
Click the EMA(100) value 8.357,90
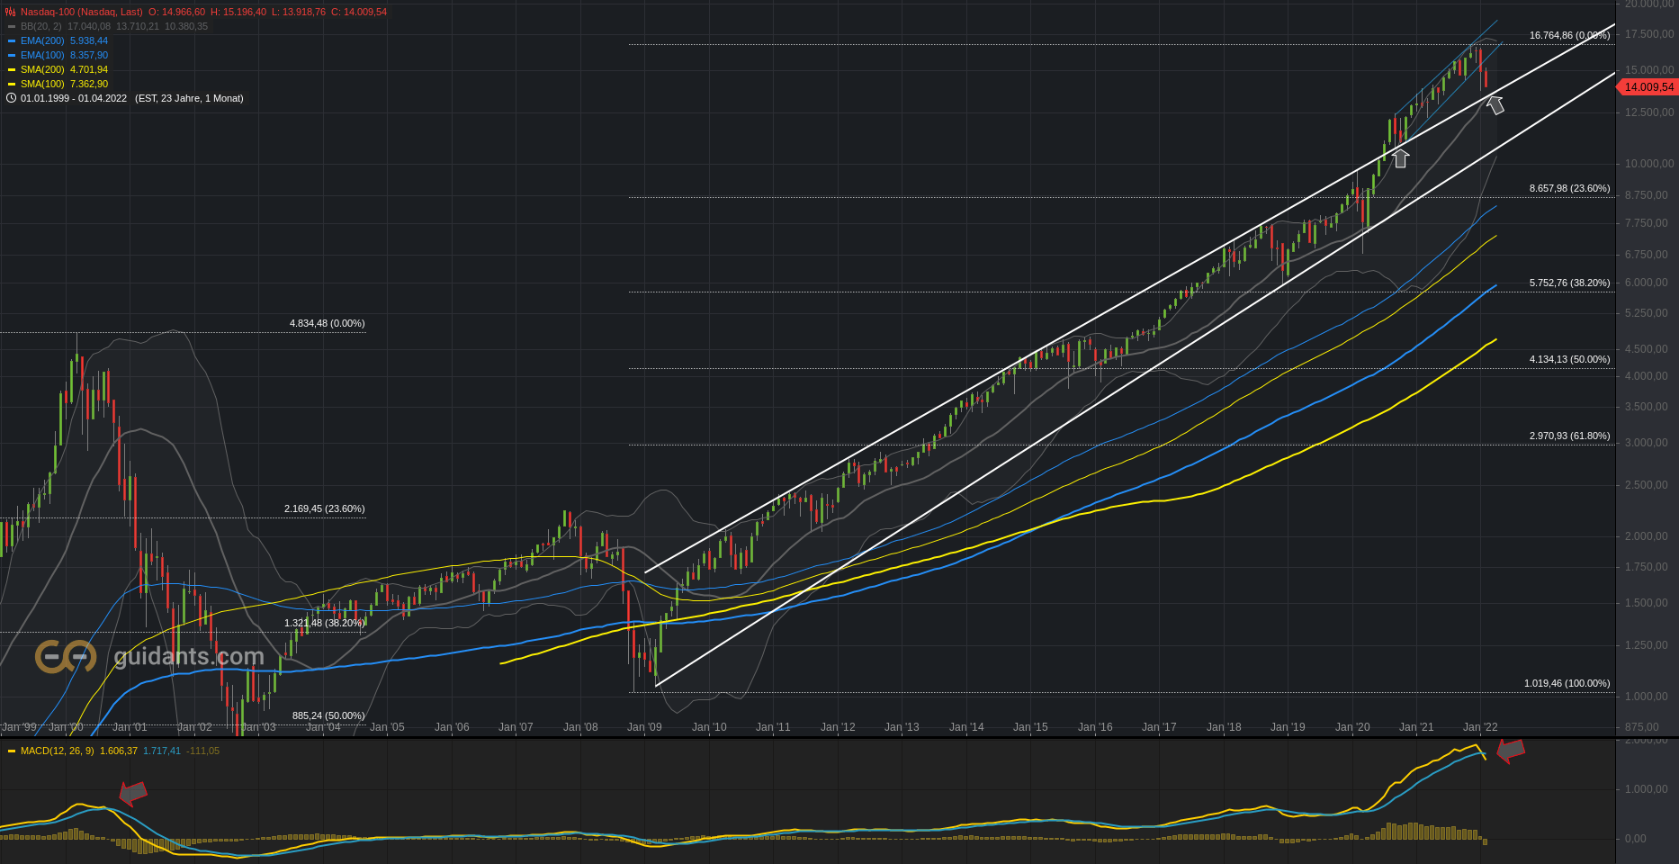pos(89,56)
